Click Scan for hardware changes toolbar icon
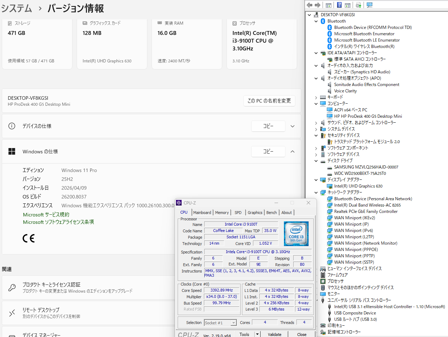 point(370,5)
